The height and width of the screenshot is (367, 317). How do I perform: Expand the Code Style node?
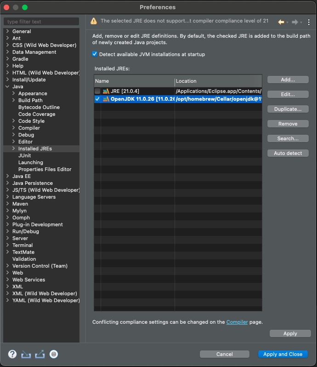click(x=14, y=121)
